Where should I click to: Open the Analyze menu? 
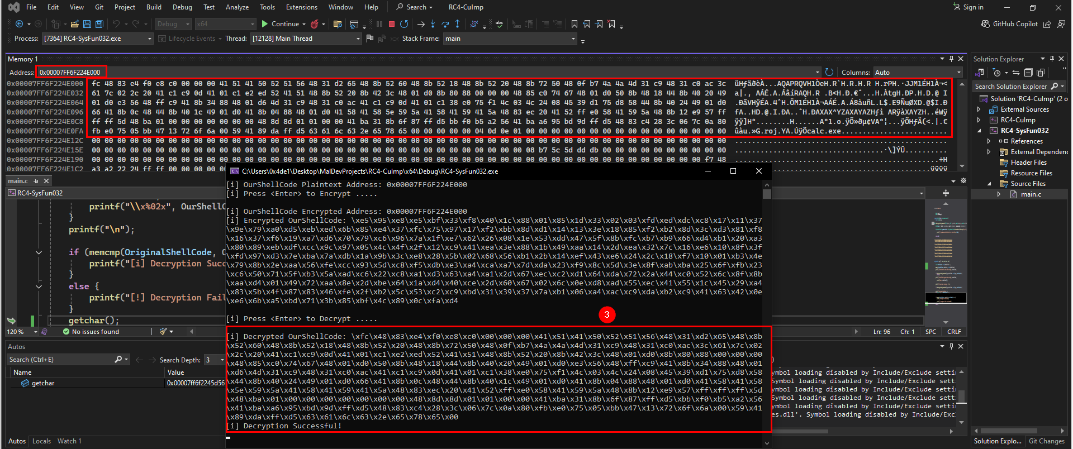(237, 7)
